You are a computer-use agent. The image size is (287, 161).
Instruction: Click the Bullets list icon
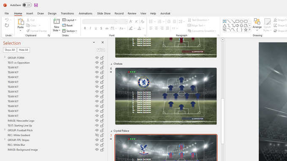tap(151, 21)
